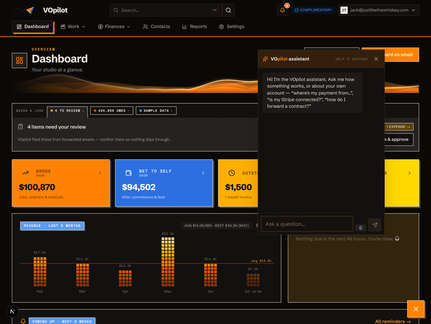The height and width of the screenshot is (324, 431).
Task: Click the Feb revenue bar
Action: (x=40, y=272)
